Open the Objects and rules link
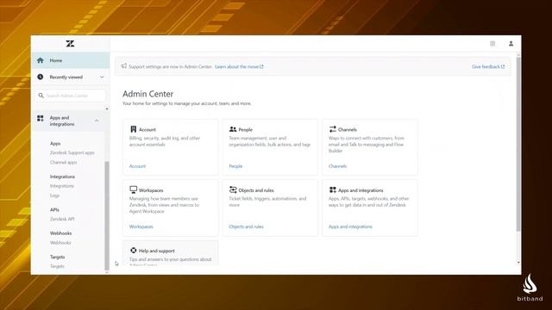This screenshot has height=310, width=552. pyautogui.click(x=246, y=226)
